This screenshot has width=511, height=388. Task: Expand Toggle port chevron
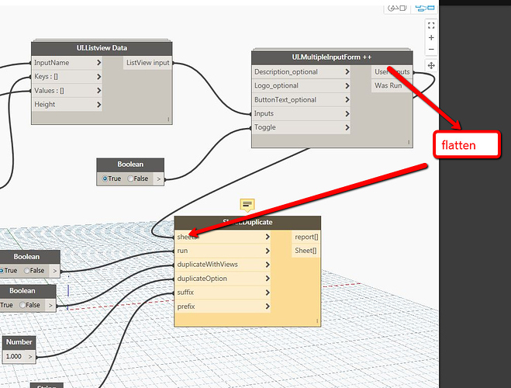click(x=347, y=127)
